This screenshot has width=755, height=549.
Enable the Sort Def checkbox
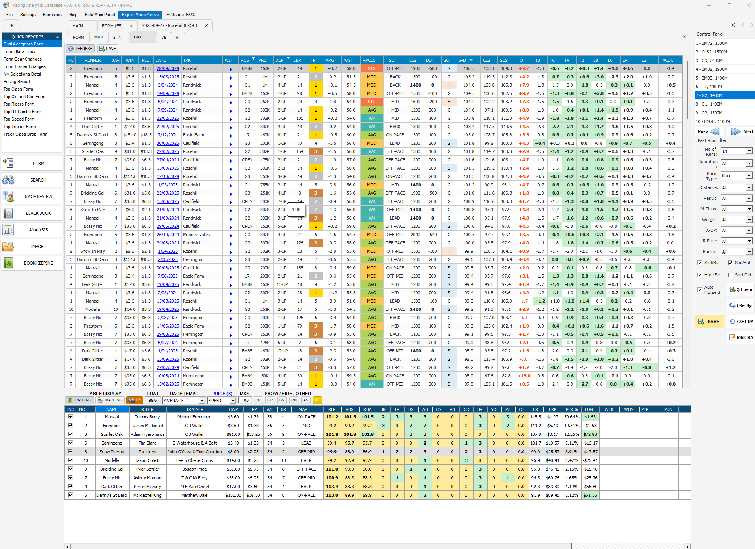(730, 275)
